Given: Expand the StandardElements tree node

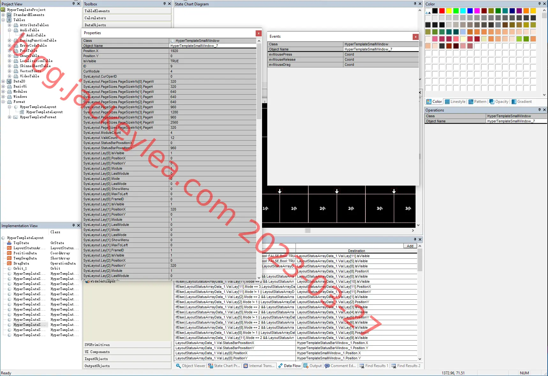Looking at the screenshot, I should 3,15.
